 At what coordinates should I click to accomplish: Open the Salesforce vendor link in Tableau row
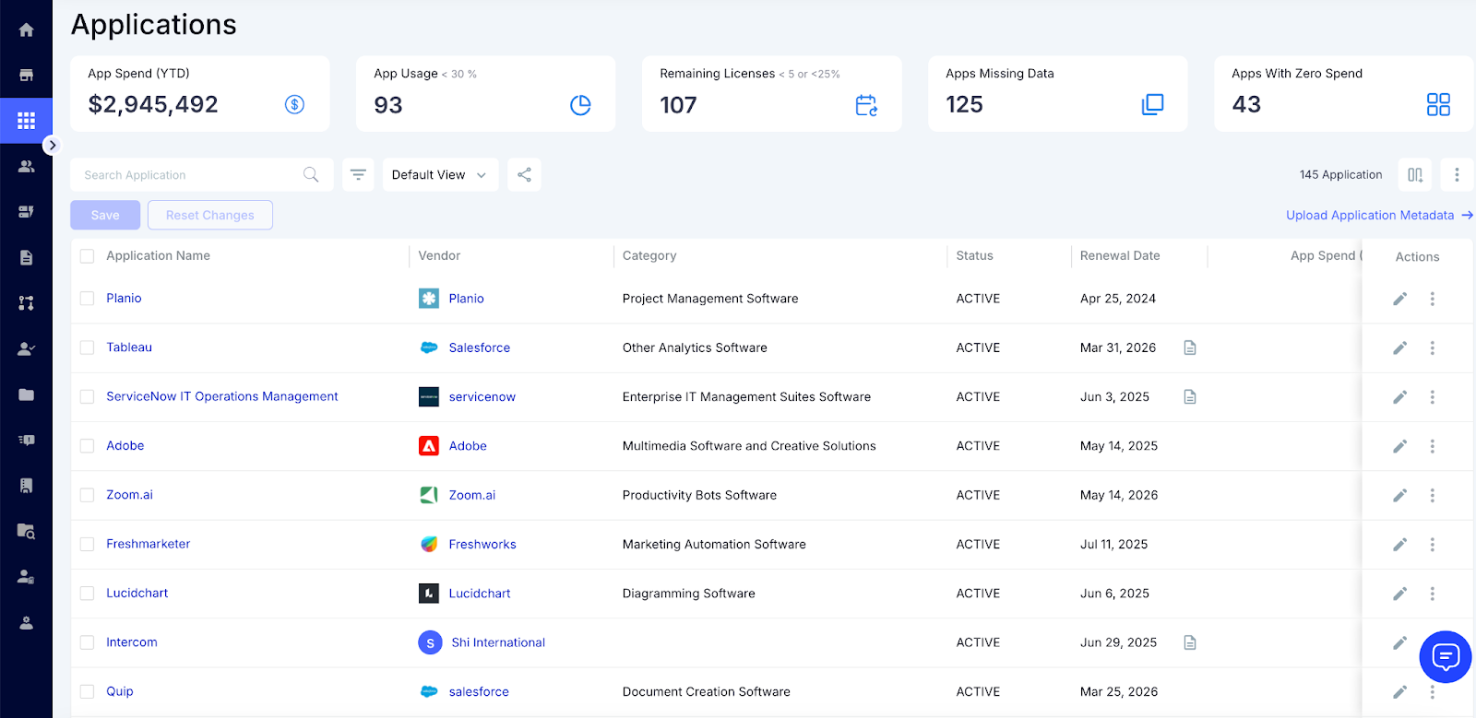tap(480, 347)
